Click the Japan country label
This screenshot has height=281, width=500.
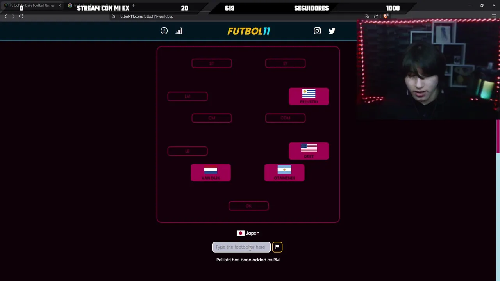point(252,233)
